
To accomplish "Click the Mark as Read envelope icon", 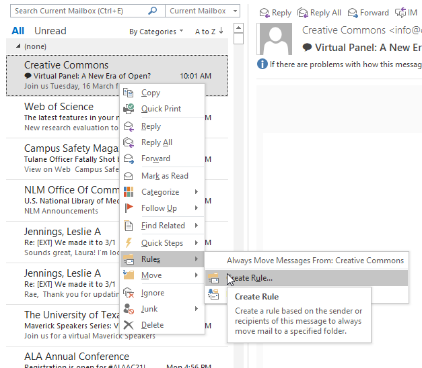I will coord(129,176).
